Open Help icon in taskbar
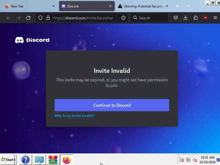 [25, 160]
